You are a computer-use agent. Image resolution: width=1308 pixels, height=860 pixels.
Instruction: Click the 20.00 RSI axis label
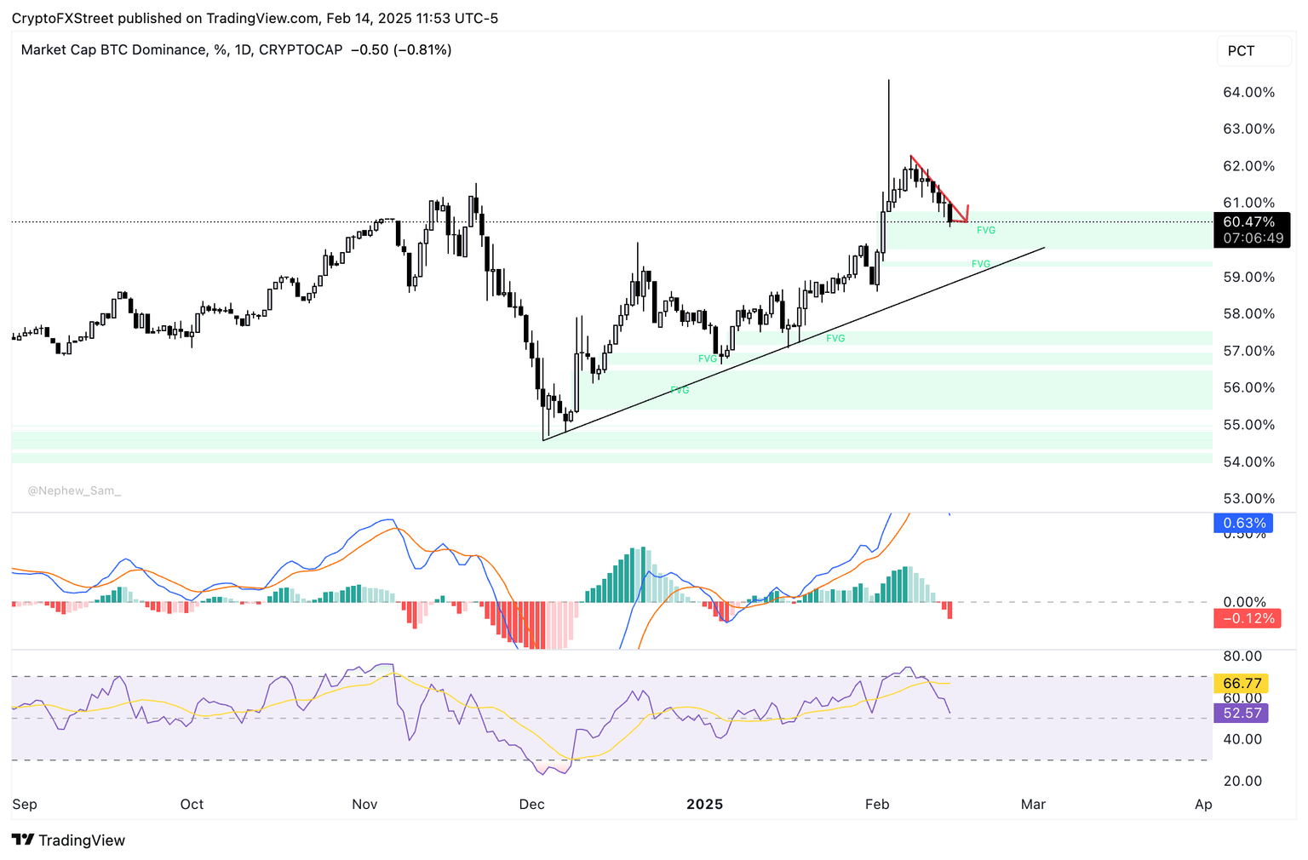[x=1243, y=781]
